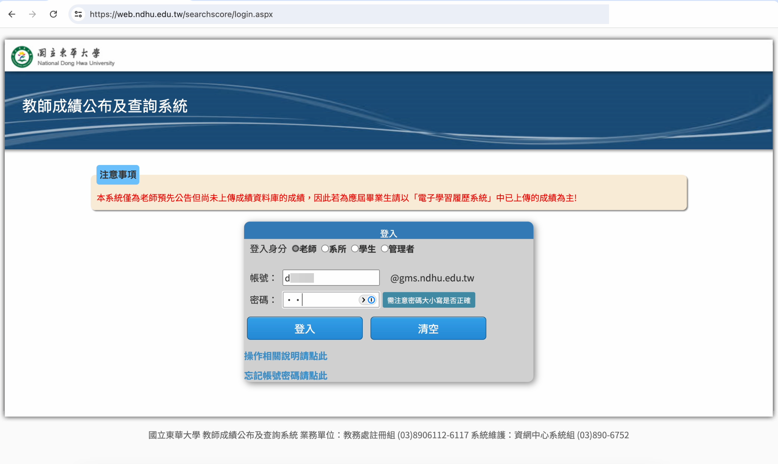Click the URL in the address bar

[181, 14]
